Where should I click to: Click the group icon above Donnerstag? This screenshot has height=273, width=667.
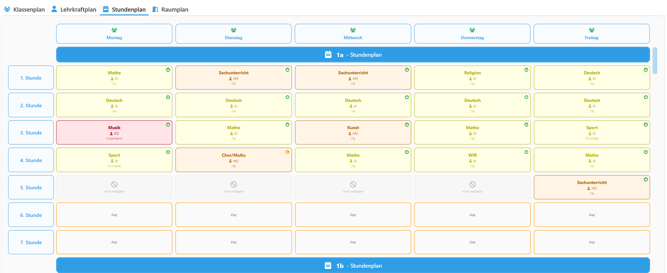[x=472, y=30]
